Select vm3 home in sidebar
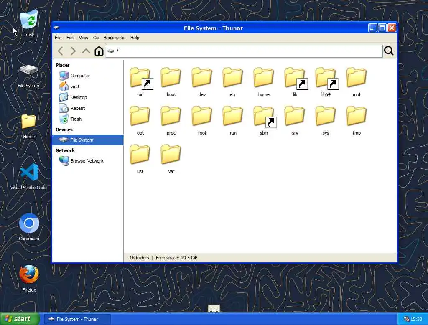428x325 pixels. 88,86
